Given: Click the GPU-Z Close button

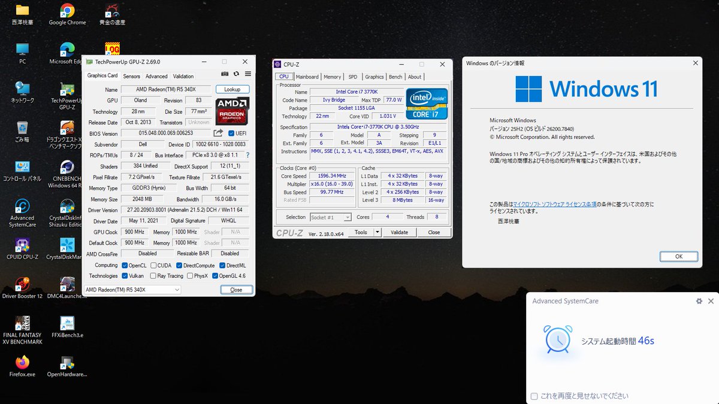Looking at the screenshot, I should pyautogui.click(x=236, y=290).
